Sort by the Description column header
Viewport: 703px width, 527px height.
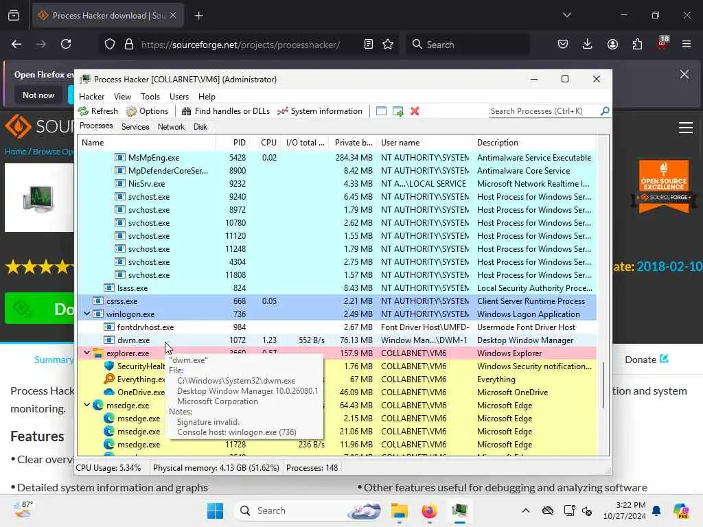534,143
